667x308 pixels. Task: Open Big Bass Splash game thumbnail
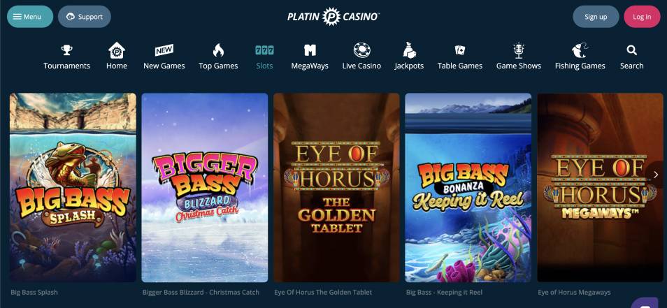[73, 187]
